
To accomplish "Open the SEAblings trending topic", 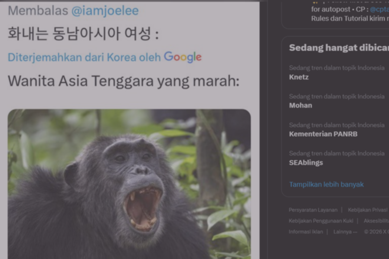I will click(306, 162).
